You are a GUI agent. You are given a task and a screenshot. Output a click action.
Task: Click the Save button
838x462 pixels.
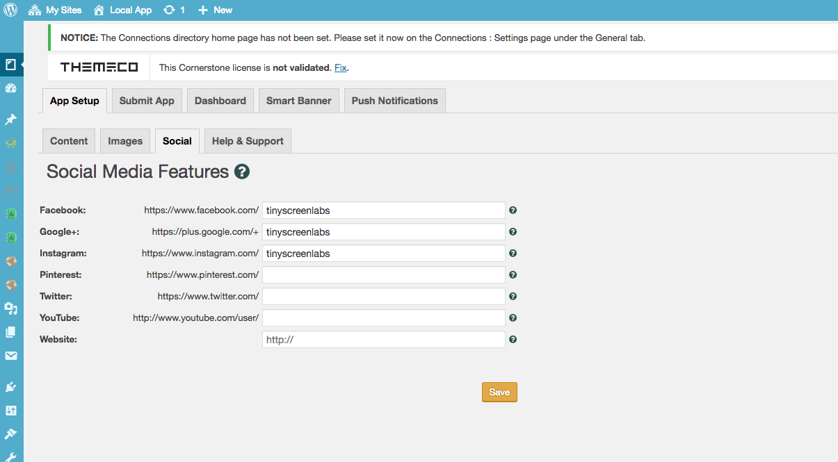[x=499, y=392]
